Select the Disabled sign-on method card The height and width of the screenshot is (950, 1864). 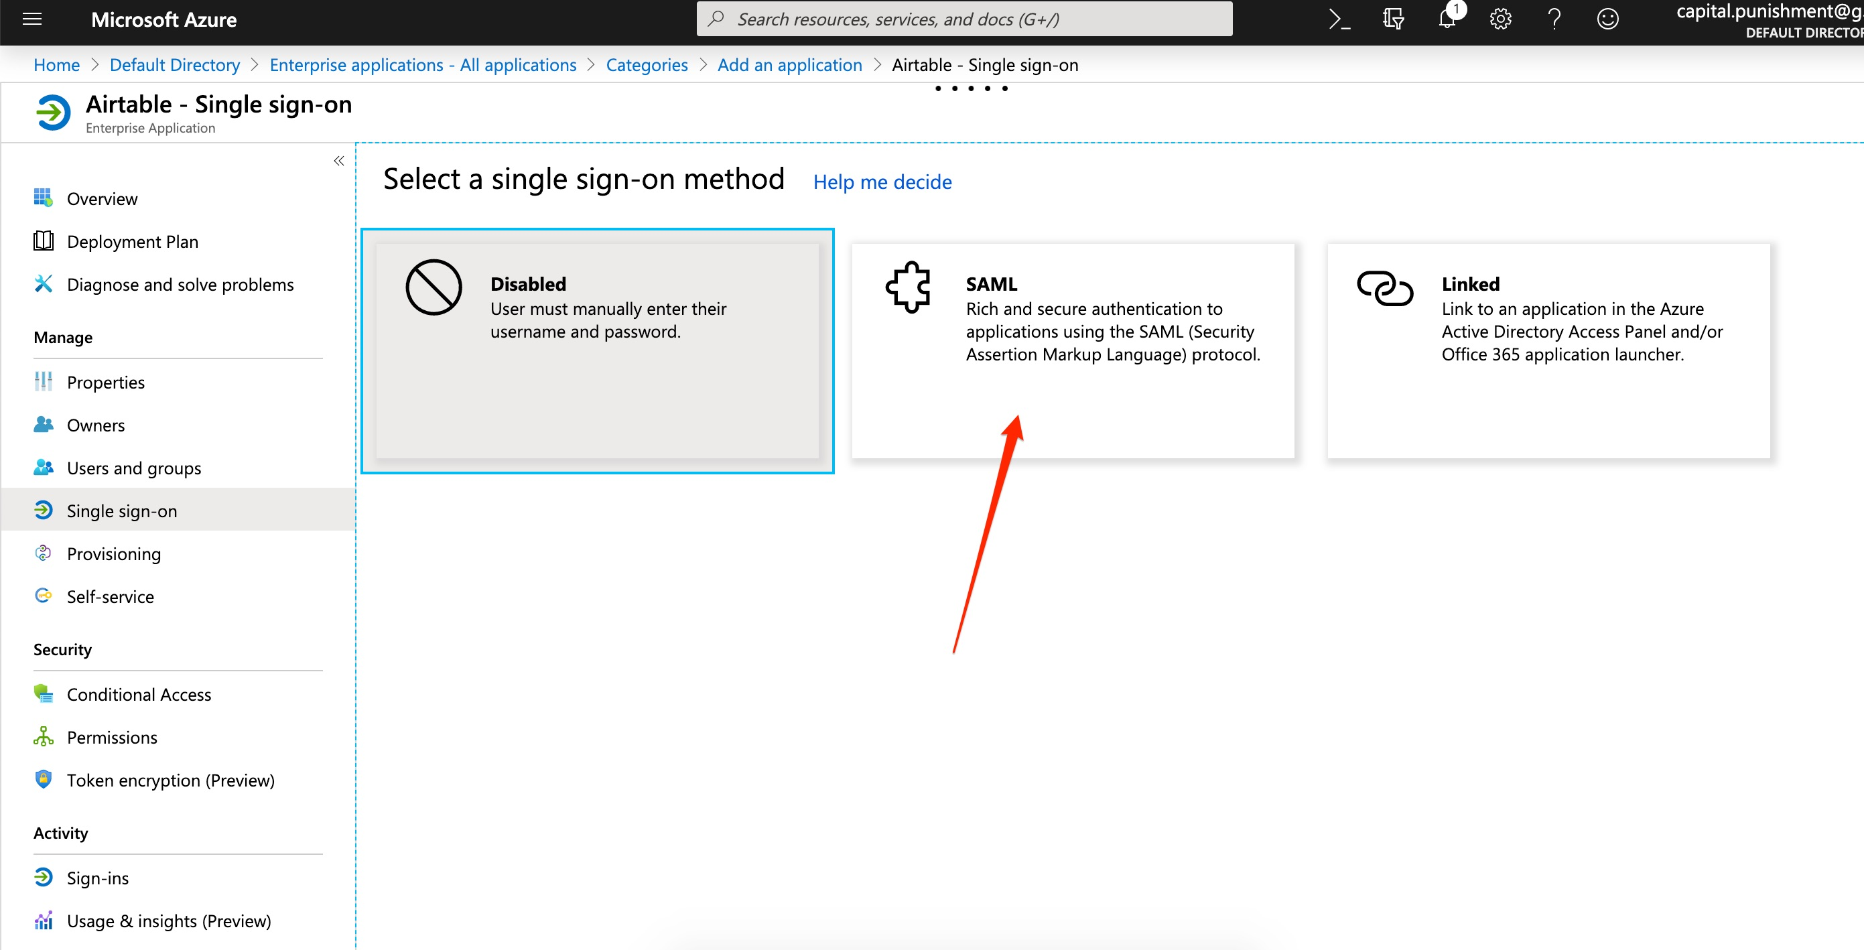pos(598,351)
